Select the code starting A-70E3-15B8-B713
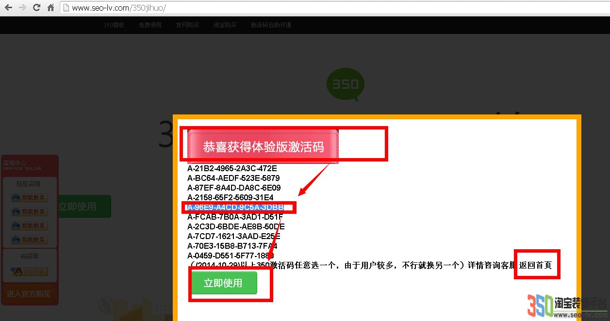Viewport: 610px width, 321px height. click(x=232, y=246)
